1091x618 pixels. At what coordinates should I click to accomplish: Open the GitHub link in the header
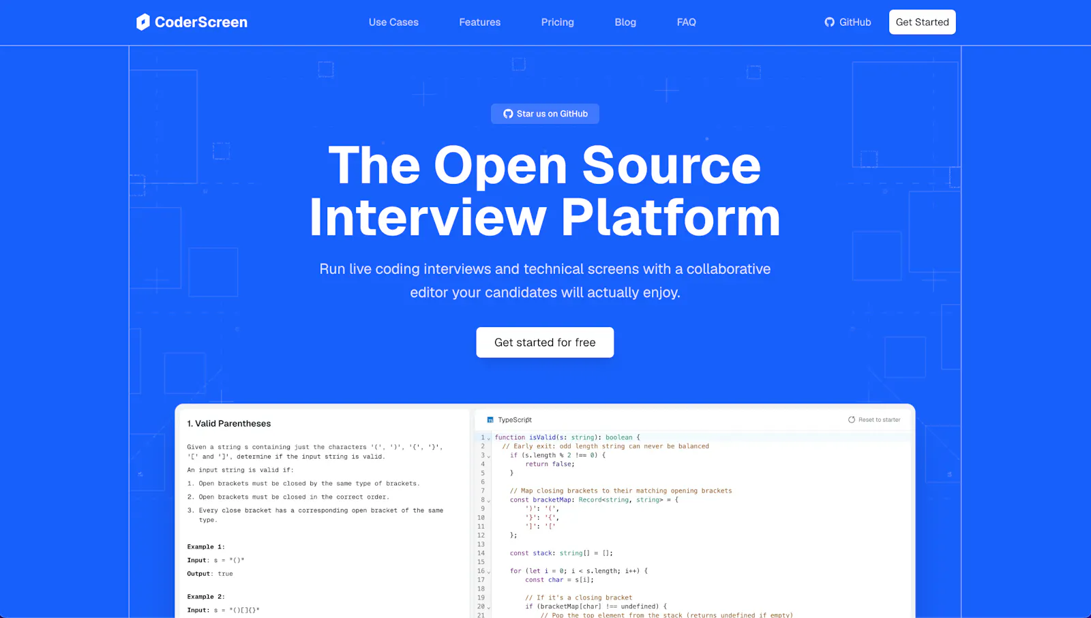[x=848, y=22]
